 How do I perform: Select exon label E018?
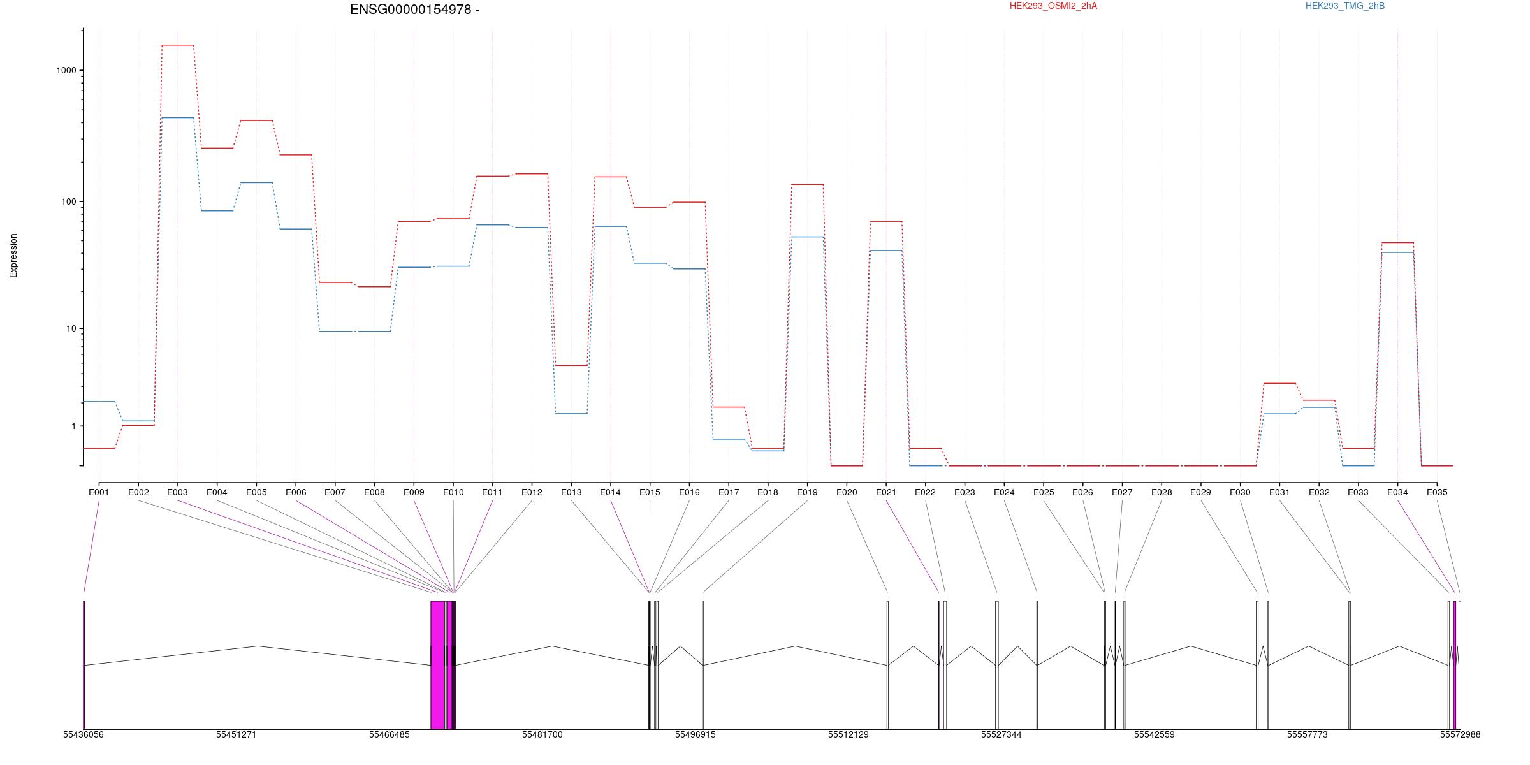click(x=768, y=492)
